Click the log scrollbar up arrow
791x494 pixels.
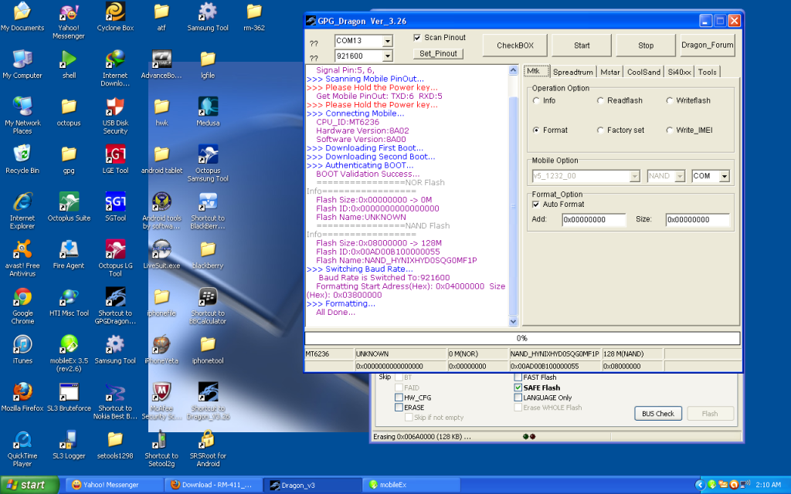[x=513, y=70]
